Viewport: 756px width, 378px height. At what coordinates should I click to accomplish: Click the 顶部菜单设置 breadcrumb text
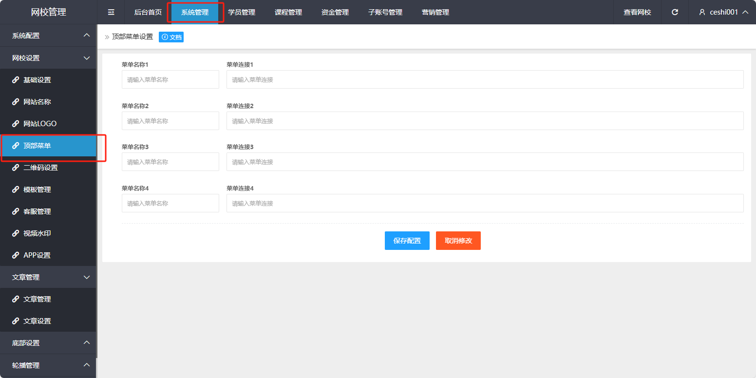coord(132,37)
